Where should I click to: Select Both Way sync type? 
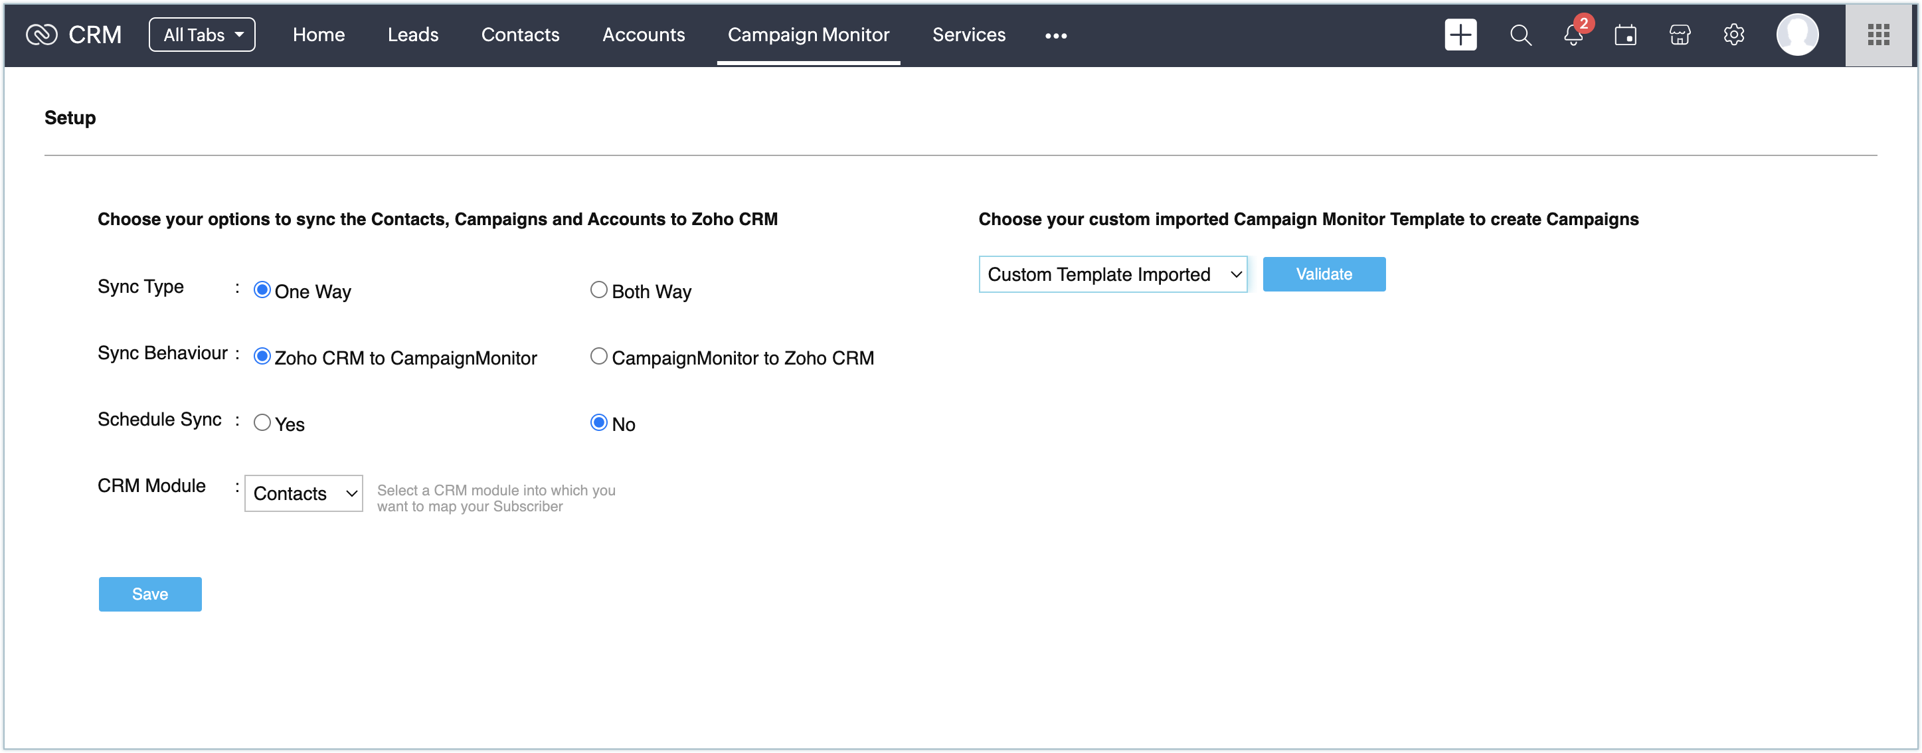[598, 290]
